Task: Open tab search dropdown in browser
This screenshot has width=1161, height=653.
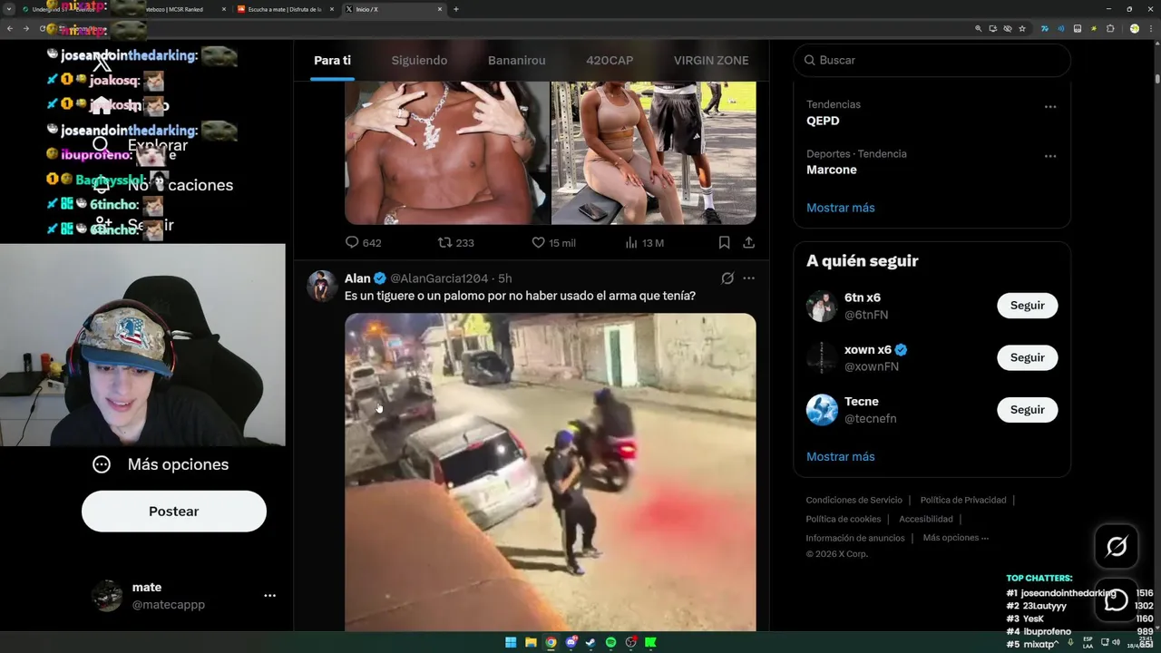Action: click(x=10, y=9)
